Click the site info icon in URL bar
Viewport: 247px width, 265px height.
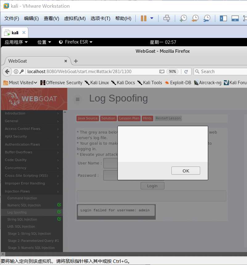pyautogui.click(x=16, y=72)
